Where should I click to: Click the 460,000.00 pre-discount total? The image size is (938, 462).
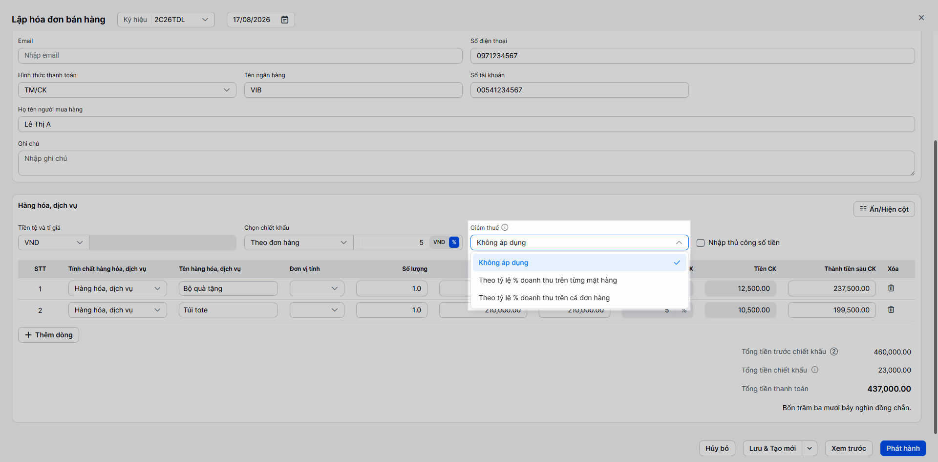pyautogui.click(x=893, y=352)
